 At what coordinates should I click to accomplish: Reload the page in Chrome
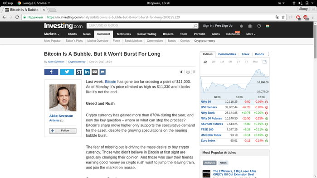pyautogui.click(x=17, y=17)
